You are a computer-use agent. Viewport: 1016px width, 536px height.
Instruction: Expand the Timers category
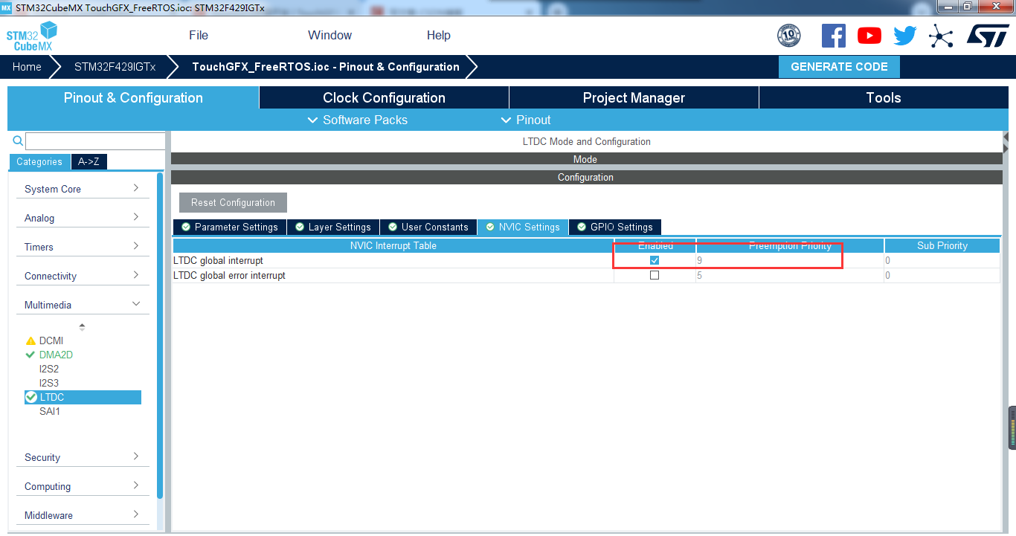click(83, 247)
